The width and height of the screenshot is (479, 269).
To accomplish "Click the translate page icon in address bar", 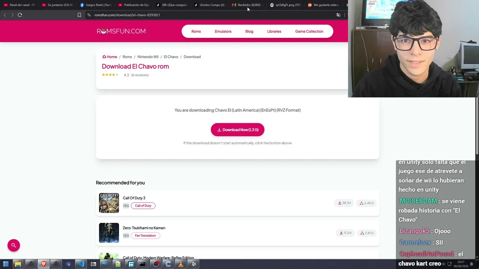I will pos(338,15).
